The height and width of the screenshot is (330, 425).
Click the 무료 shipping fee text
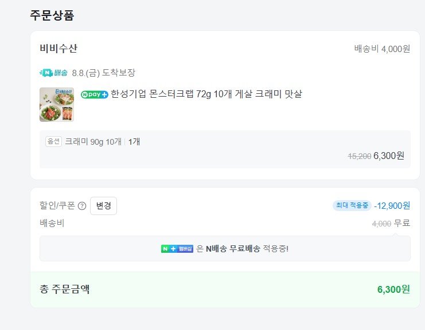[402, 223]
